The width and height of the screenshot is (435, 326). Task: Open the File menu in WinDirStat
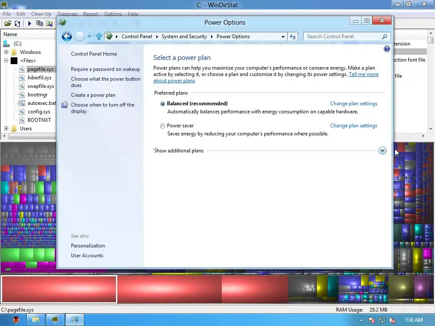click(7, 14)
